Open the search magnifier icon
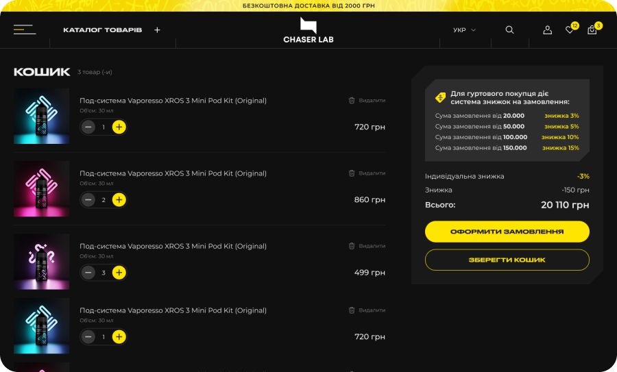Image resolution: width=617 pixels, height=372 pixels. 509,30
